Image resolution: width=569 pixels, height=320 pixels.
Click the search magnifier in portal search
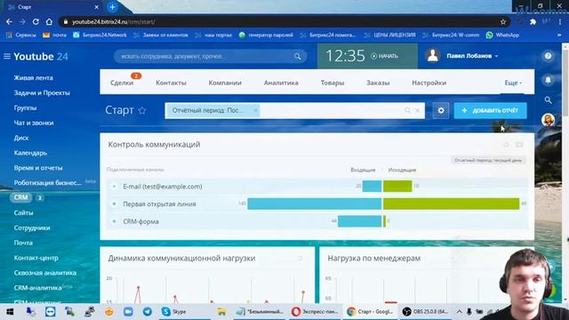[x=297, y=57]
